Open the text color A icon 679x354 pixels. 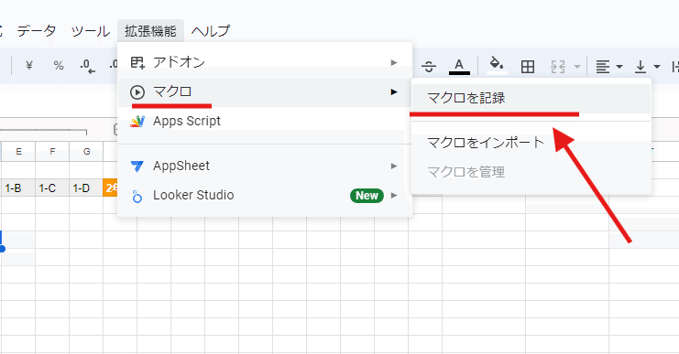[x=459, y=66]
